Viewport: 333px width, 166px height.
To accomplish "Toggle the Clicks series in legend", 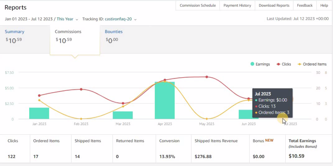I will [x=284, y=64].
